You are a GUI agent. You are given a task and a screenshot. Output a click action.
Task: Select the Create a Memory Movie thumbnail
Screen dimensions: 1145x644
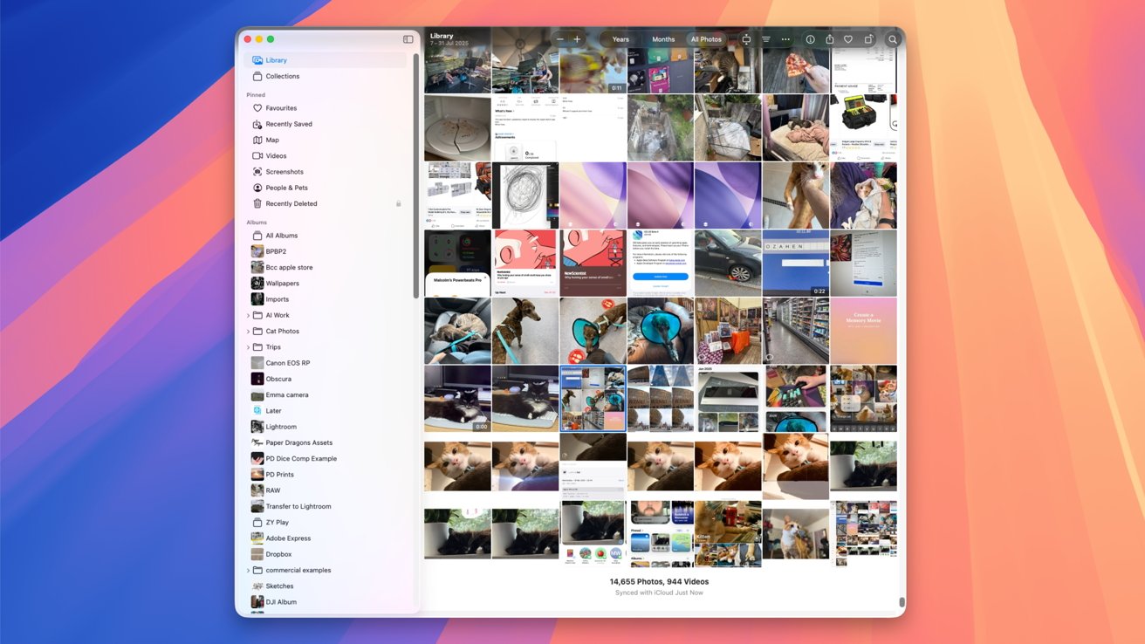coord(863,331)
